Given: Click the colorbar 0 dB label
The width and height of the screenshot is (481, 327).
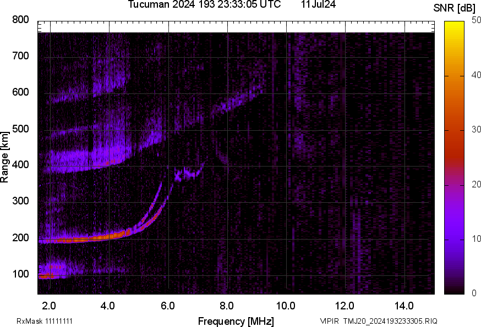Looking at the screenshot, I should pyautogui.click(x=474, y=293).
